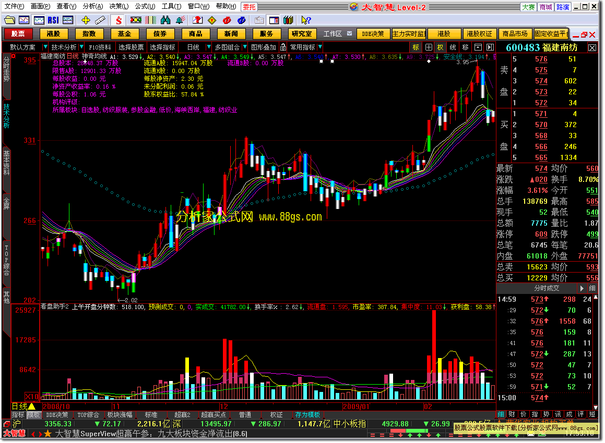Click the yellow four-way move arrows icon

pos(86,20)
